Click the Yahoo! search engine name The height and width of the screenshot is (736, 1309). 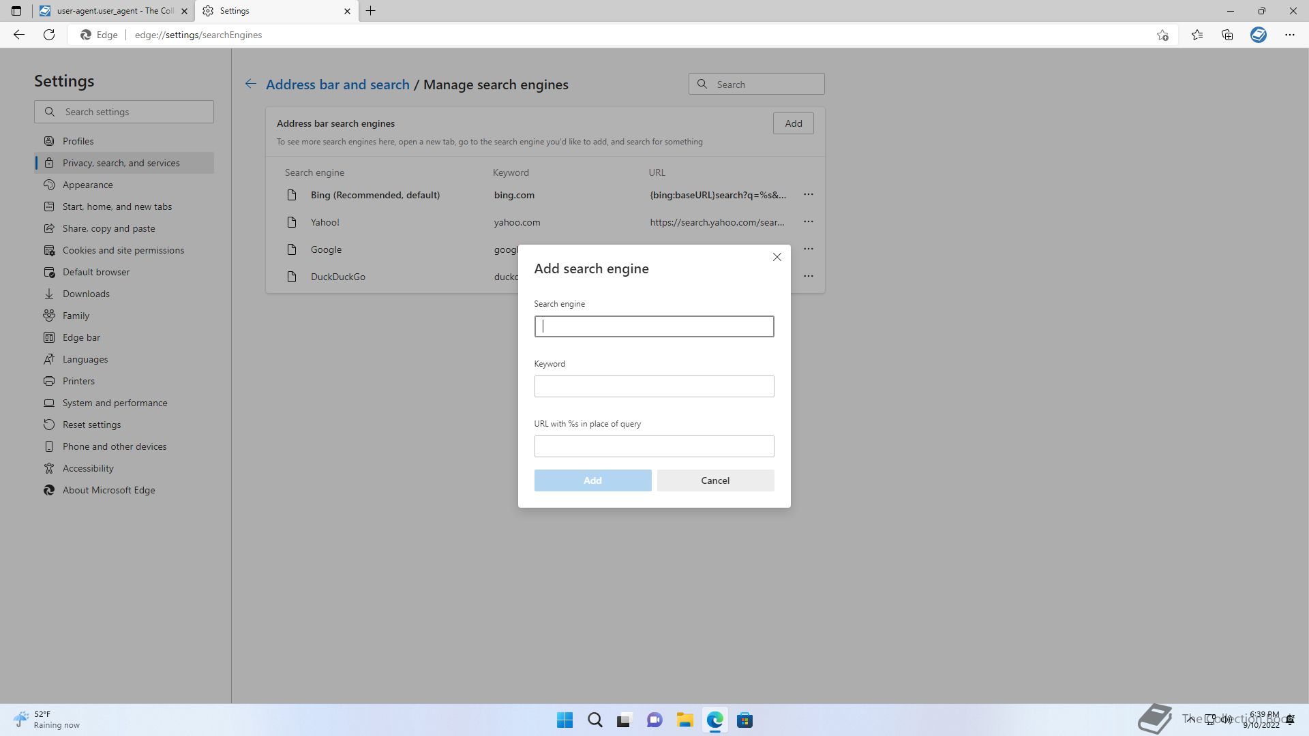(325, 222)
